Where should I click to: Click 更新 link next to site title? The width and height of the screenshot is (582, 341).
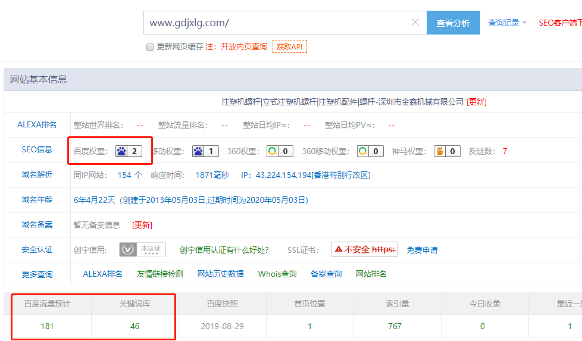pos(477,102)
